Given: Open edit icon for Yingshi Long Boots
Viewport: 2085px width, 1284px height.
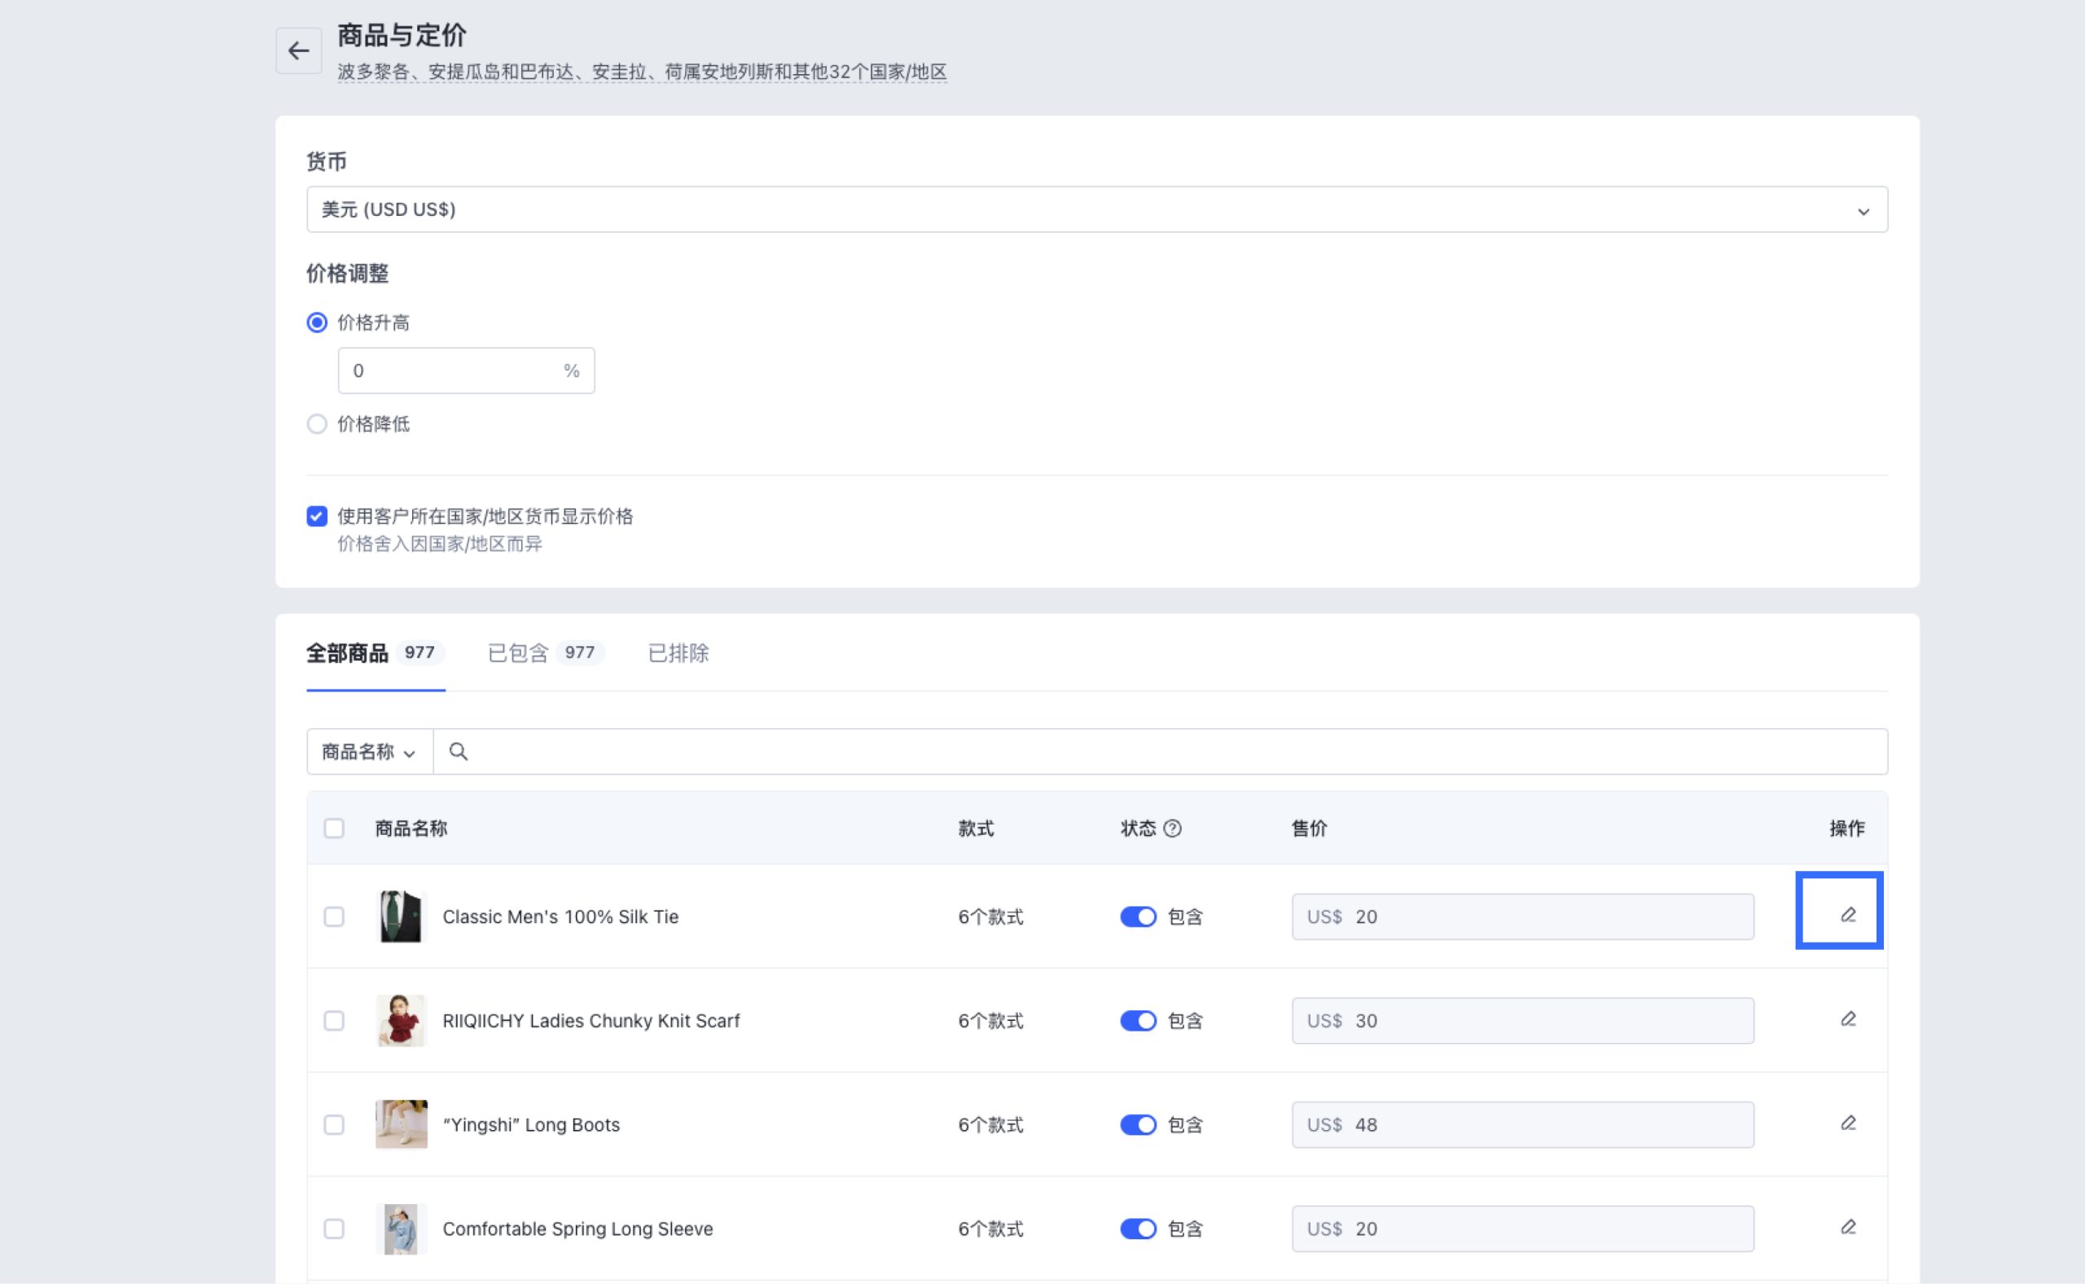Looking at the screenshot, I should [x=1847, y=1123].
